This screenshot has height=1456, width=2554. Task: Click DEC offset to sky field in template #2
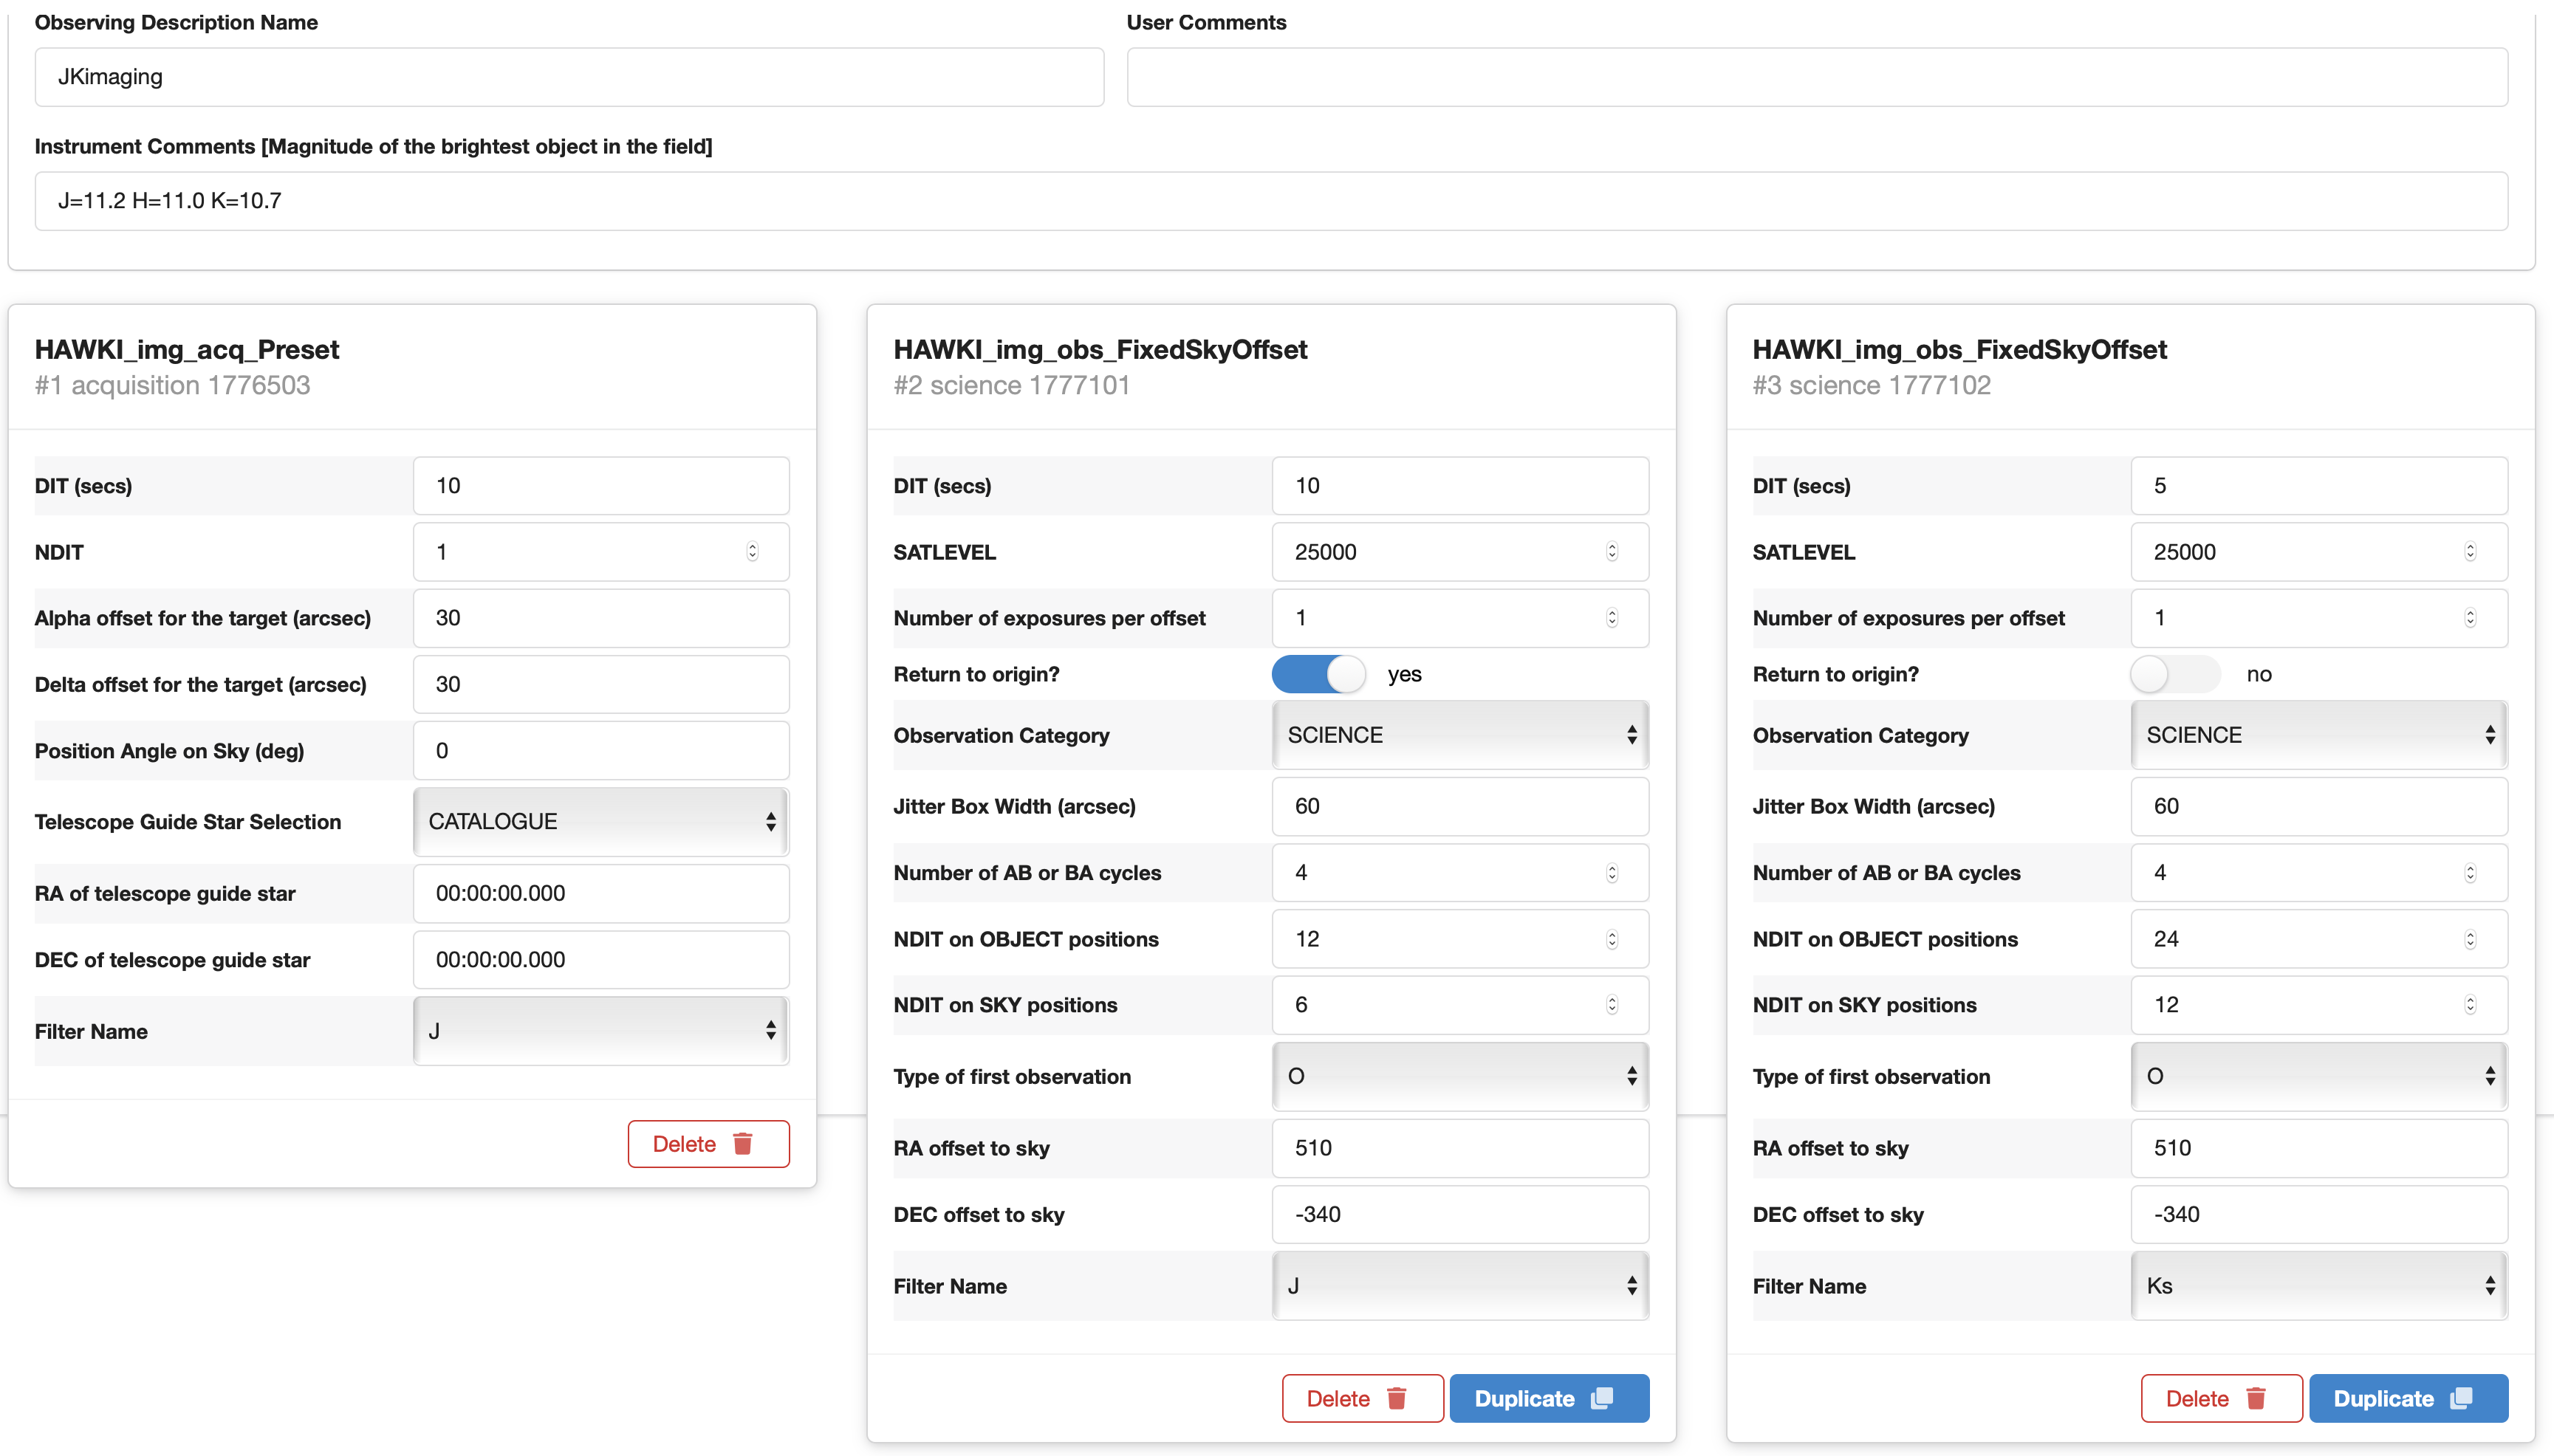1460,1214
